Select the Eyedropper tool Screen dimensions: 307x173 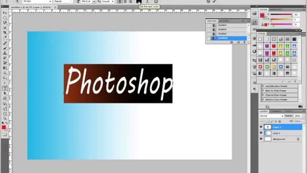pos(5,37)
